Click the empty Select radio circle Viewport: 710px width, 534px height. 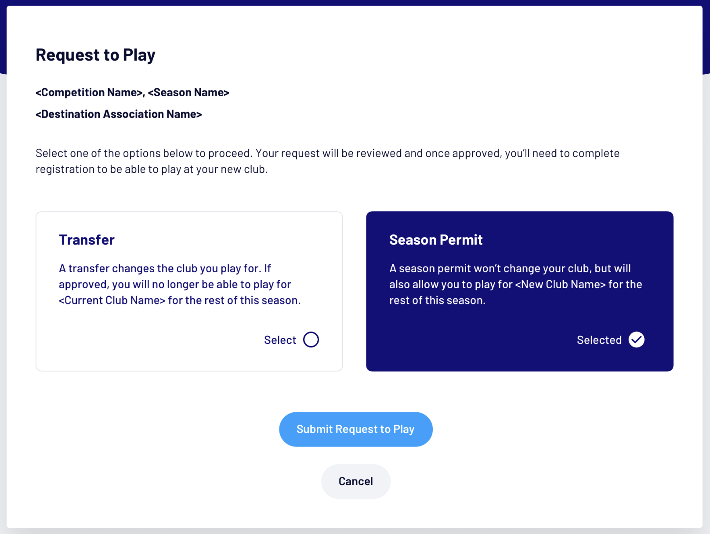pyautogui.click(x=311, y=339)
